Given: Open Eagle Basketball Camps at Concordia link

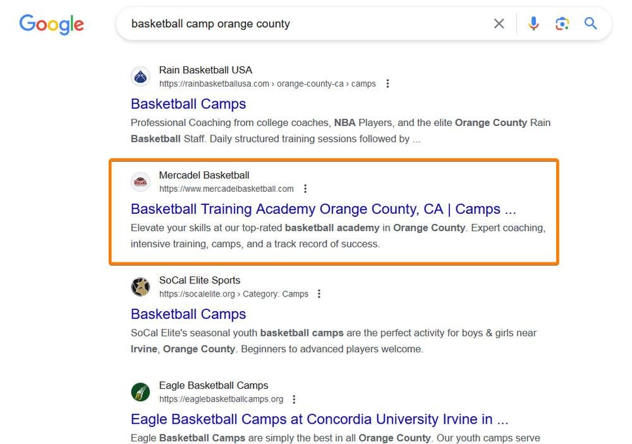Looking at the screenshot, I should (x=319, y=419).
